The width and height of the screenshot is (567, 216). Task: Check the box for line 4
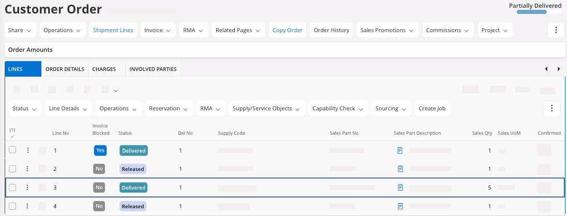click(12, 206)
